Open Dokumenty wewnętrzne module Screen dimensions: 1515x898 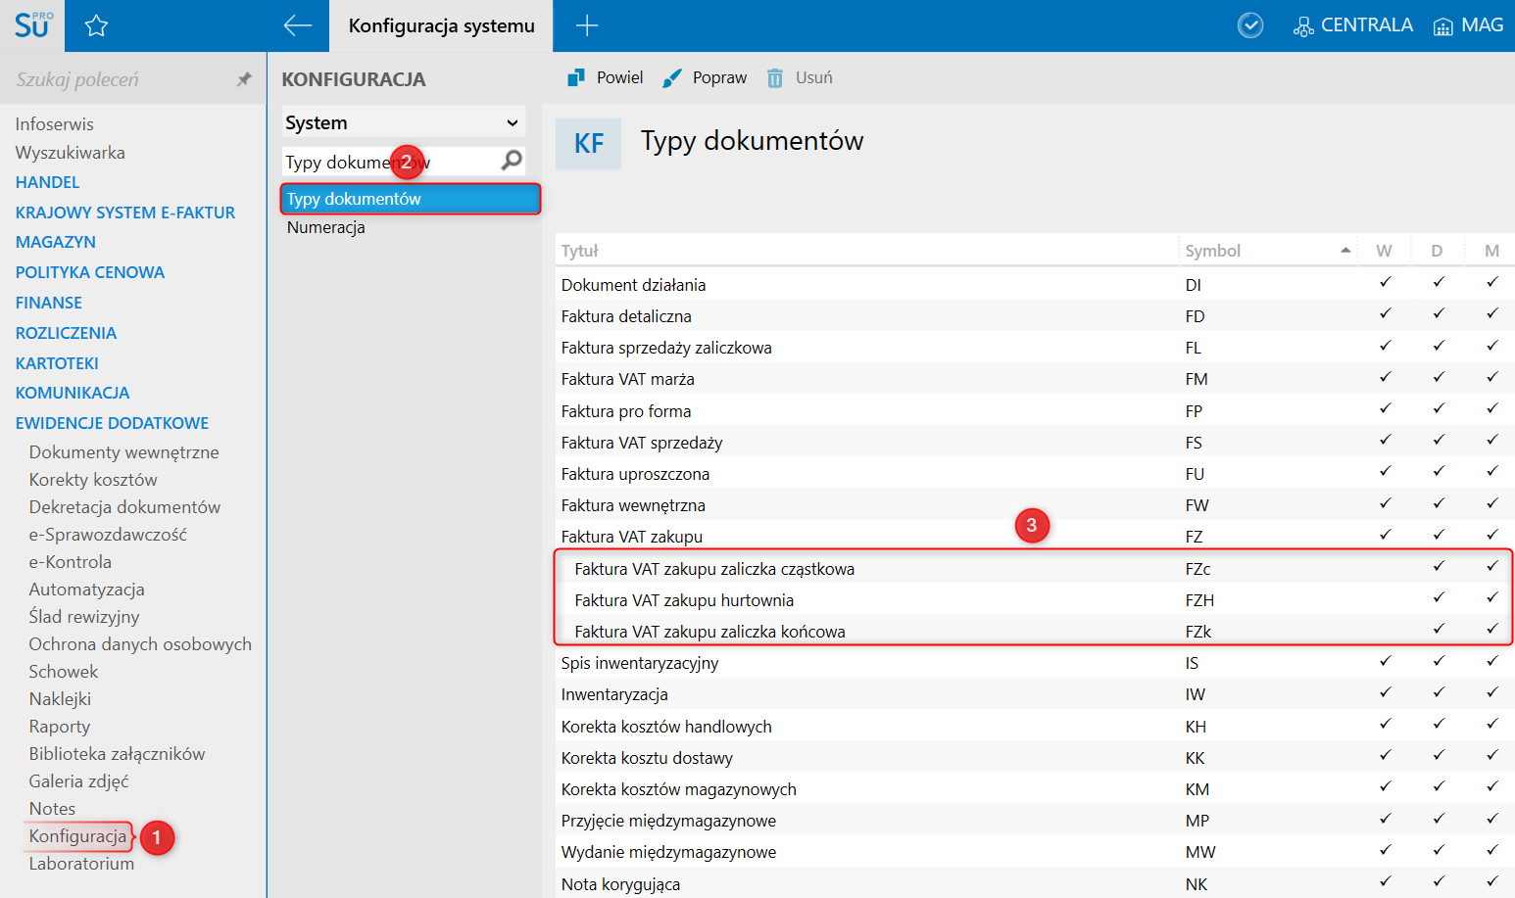pos(124,452)
